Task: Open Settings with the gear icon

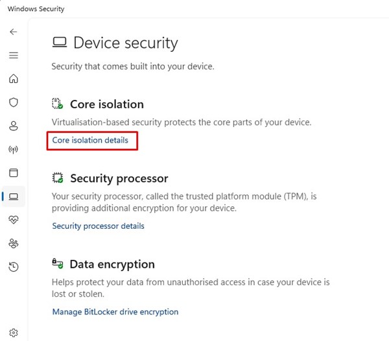Action: click(x=14, y=333)
